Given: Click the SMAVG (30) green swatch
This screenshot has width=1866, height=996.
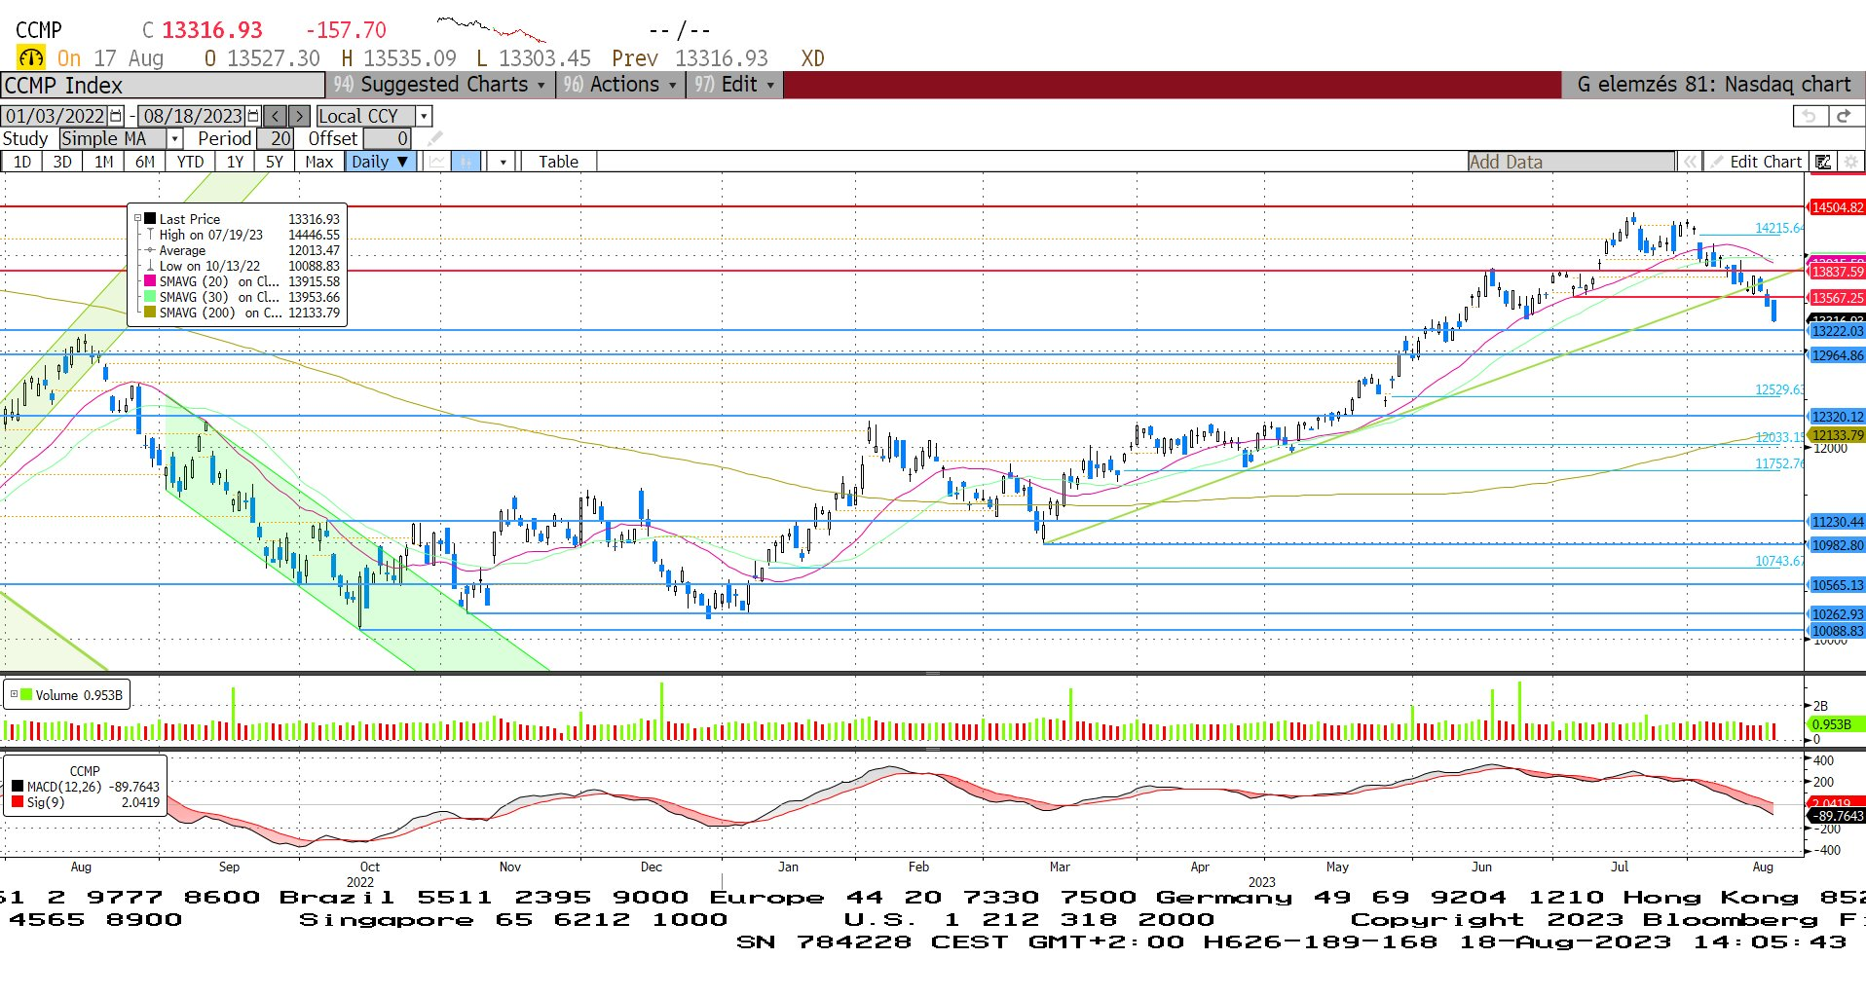Looking at the screenshot, I should pos(150,297).
